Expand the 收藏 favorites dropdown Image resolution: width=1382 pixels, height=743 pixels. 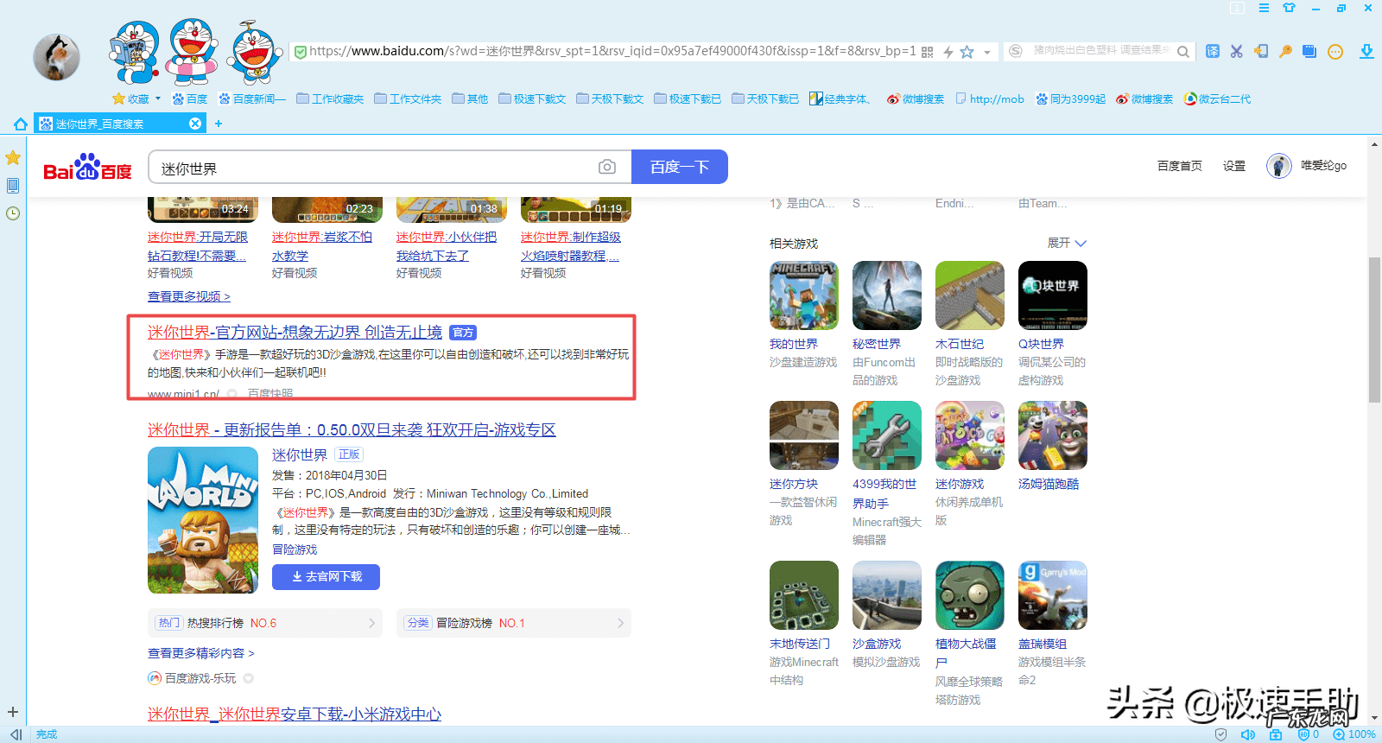tap(158, 98)
